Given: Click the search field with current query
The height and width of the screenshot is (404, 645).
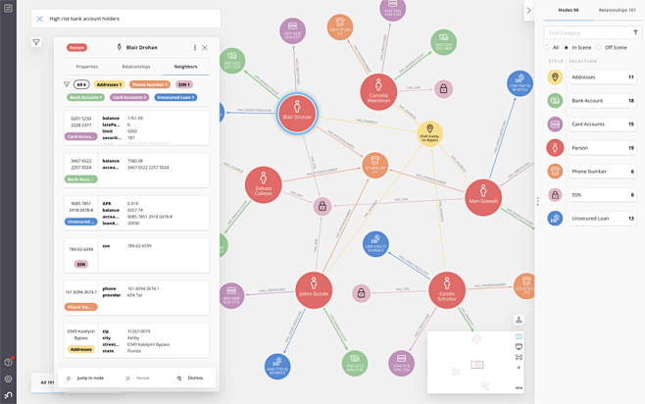Looking at the screenshot, I should [x=125, y=19].
